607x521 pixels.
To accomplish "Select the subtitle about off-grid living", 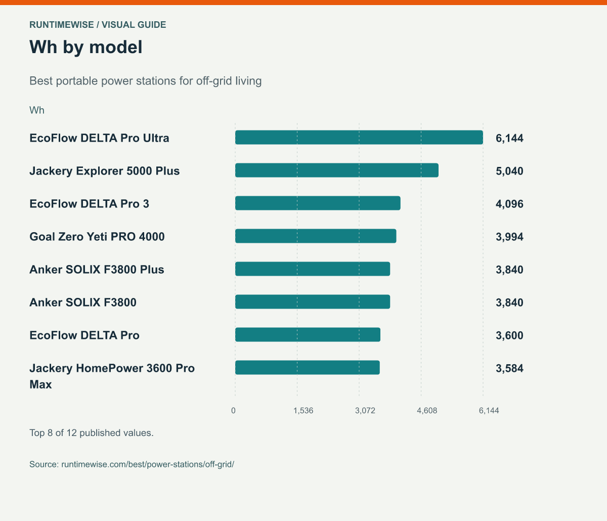I will (x=146, y=81).
